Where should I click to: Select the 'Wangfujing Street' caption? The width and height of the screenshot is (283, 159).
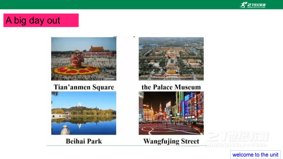click(x=171, y=141)
